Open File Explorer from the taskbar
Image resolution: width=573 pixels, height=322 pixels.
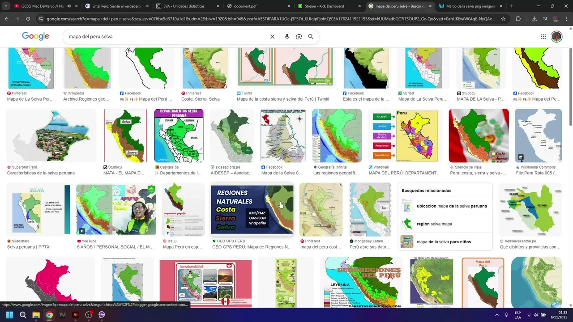click(x=36, y=315)
